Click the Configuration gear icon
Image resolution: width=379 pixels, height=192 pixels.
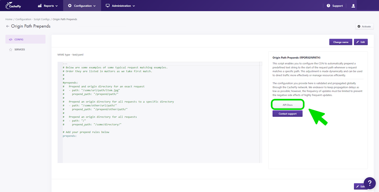click(x=70, y=6)
